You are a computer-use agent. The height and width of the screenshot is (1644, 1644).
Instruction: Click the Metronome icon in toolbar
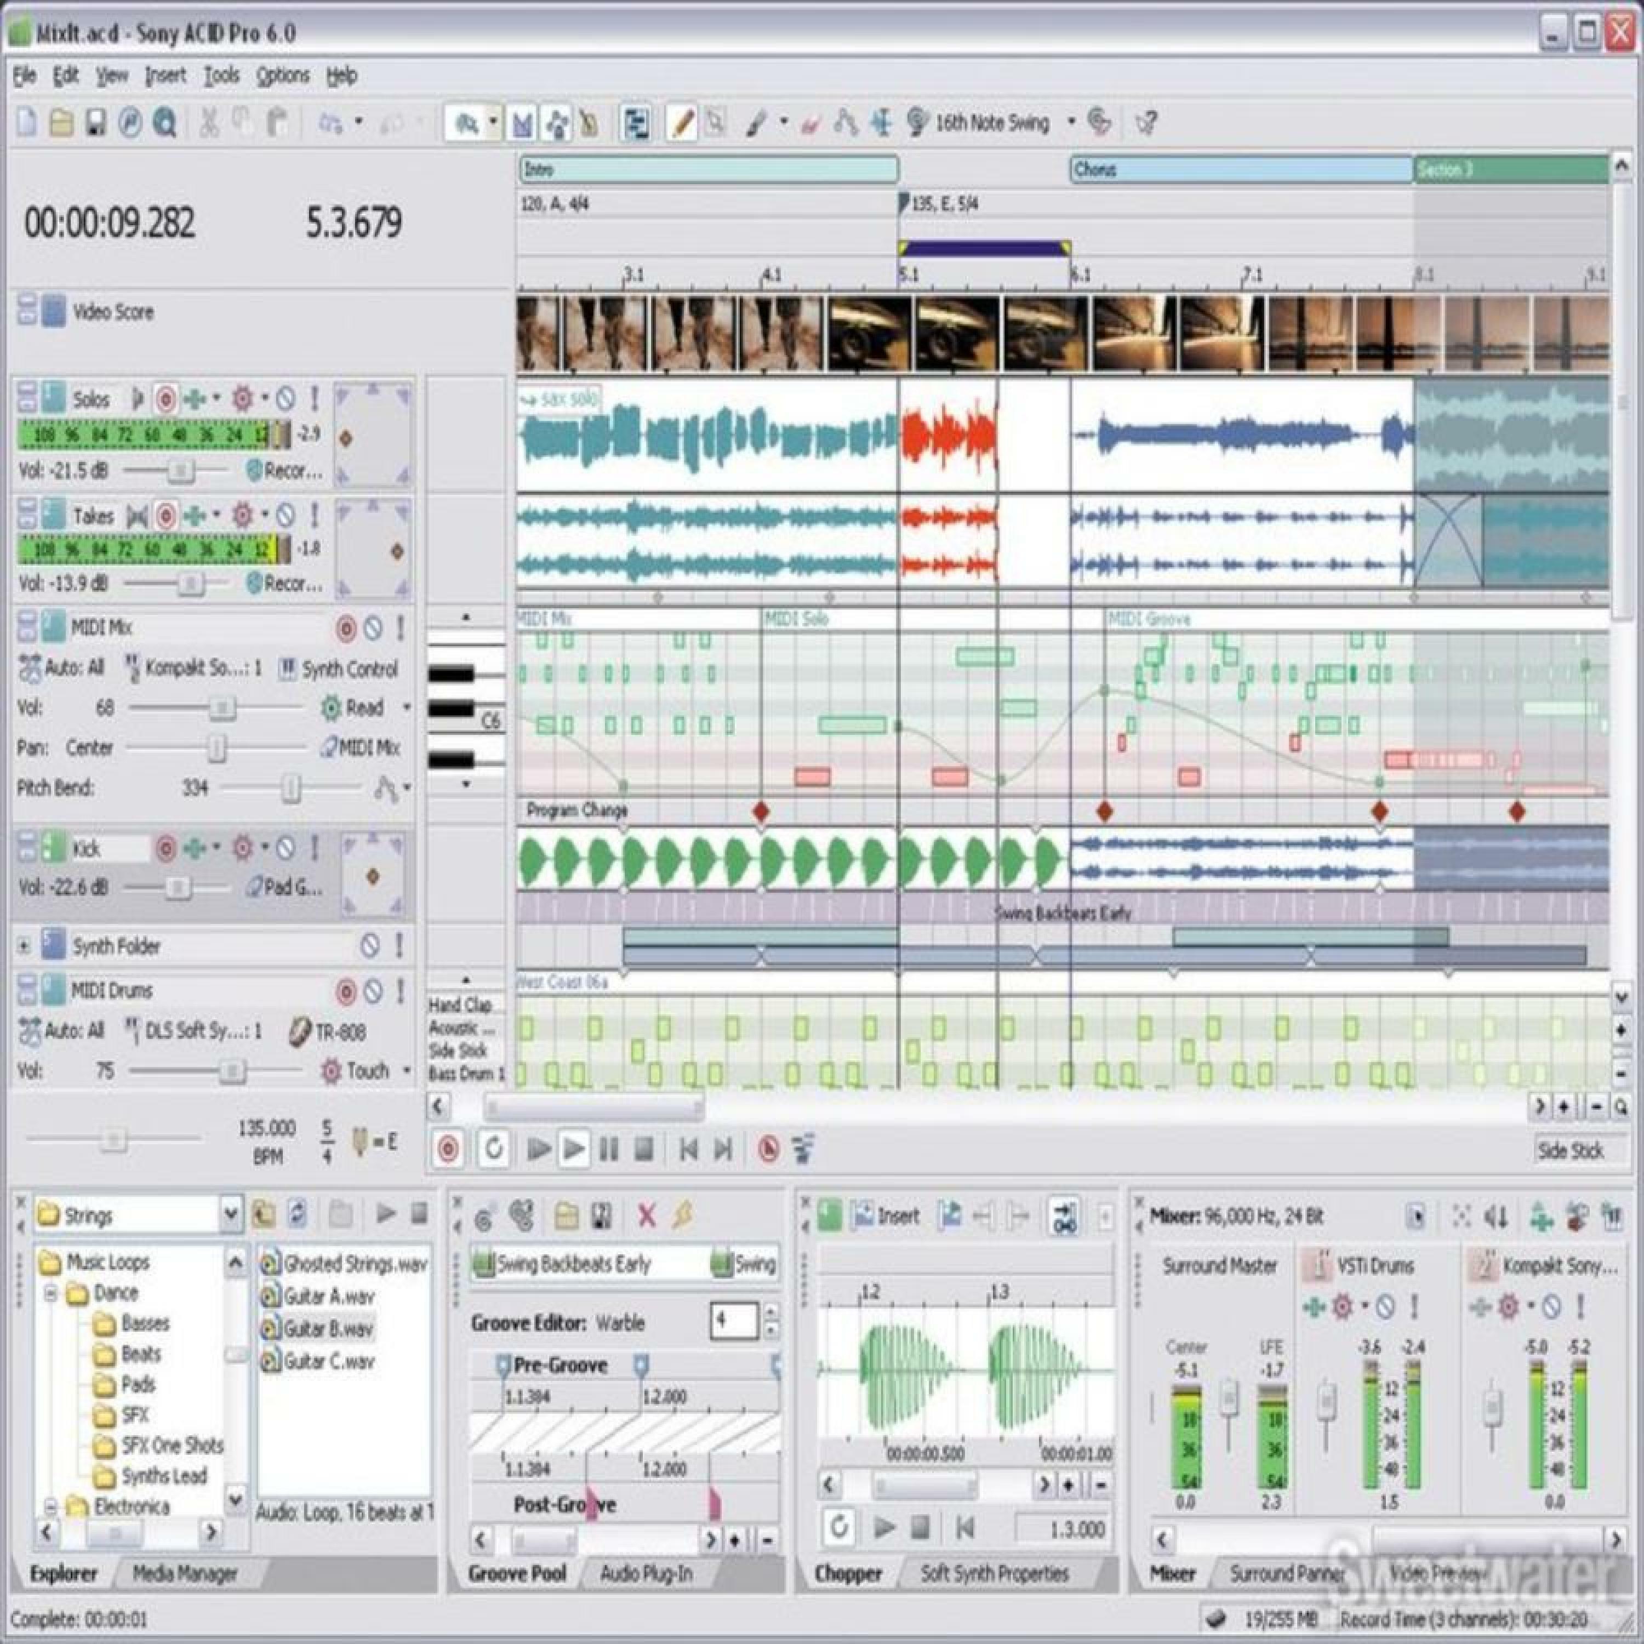click(588, 124)
